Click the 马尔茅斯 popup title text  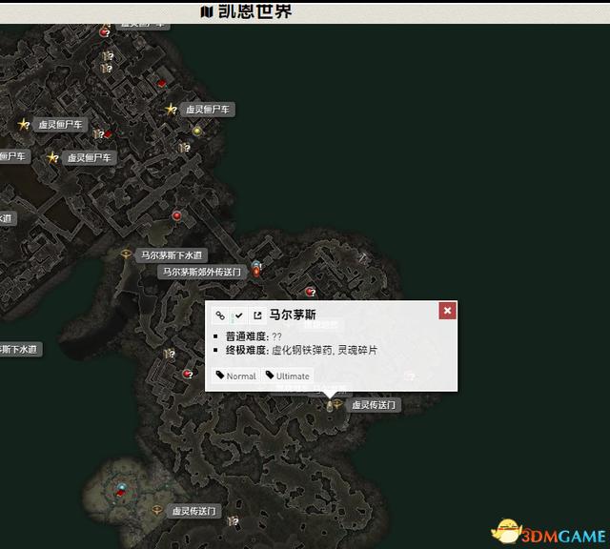(293, 315)
